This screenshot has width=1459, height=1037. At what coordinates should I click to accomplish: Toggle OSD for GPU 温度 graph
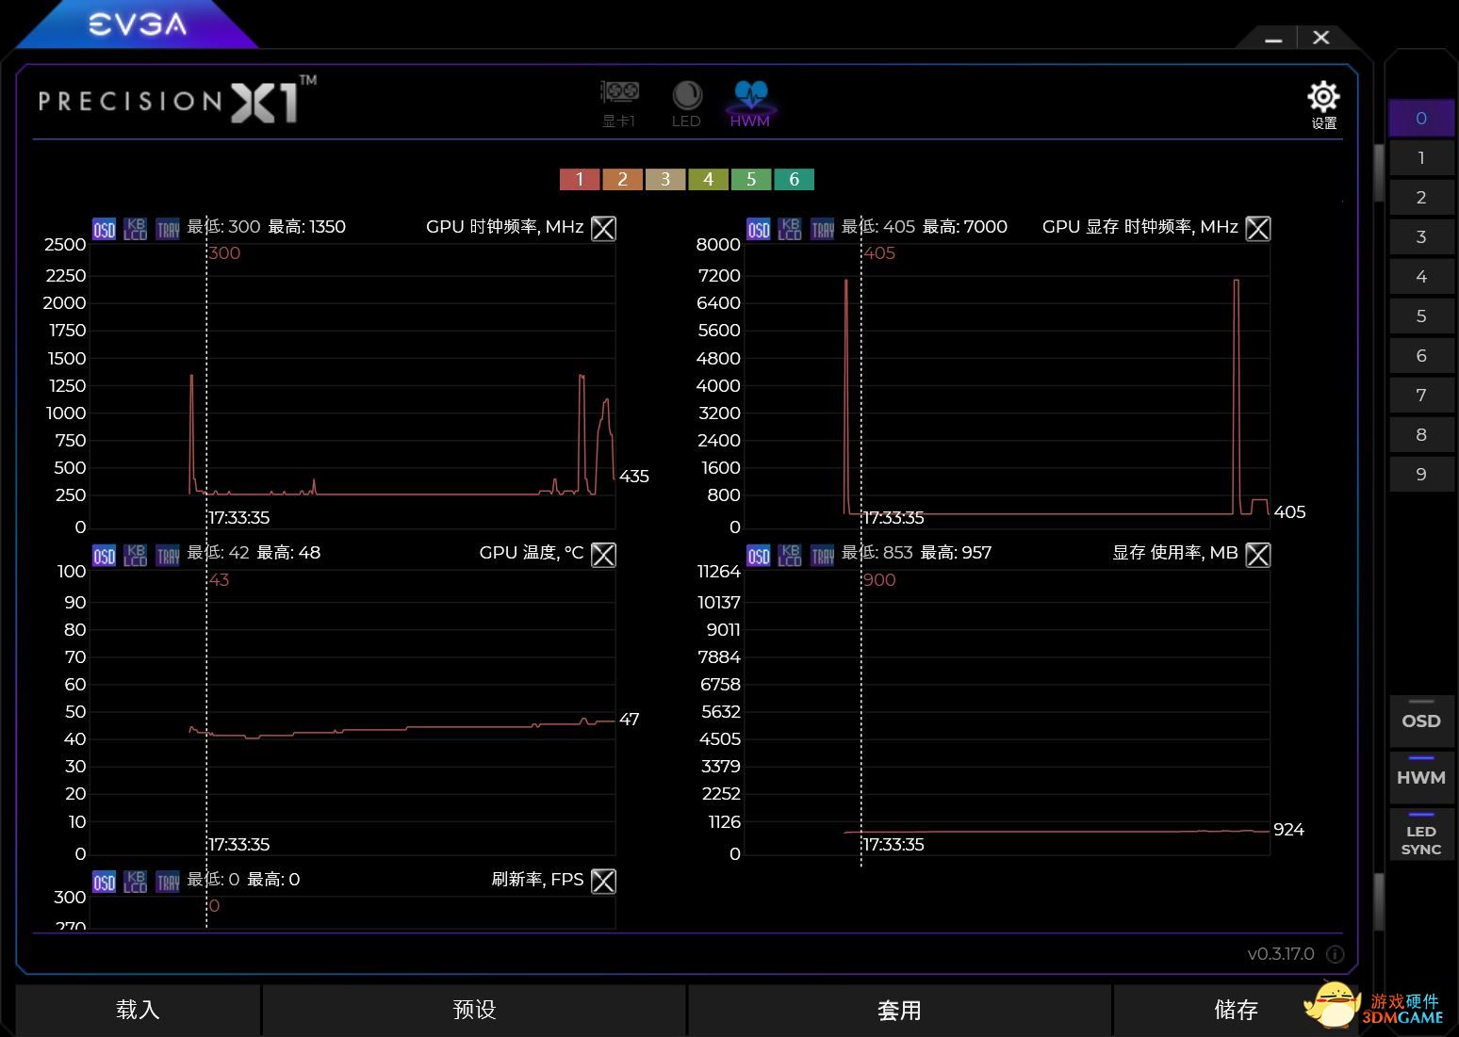point(104,556)
